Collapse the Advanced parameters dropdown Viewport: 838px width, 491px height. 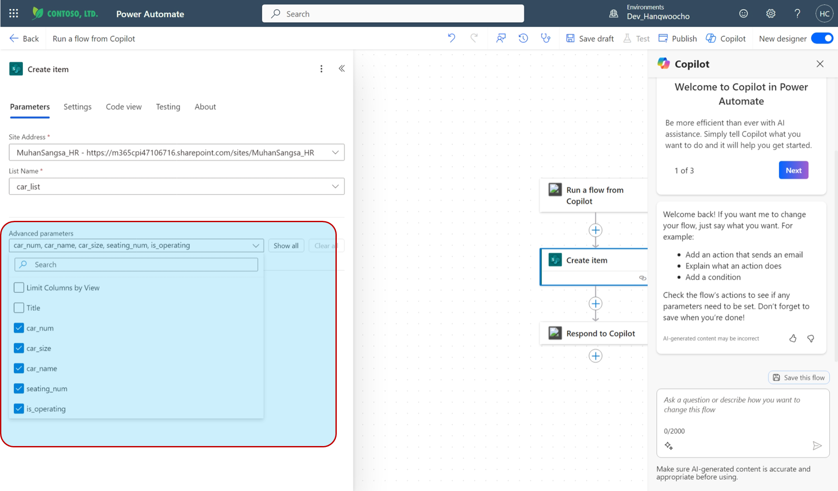256,245
